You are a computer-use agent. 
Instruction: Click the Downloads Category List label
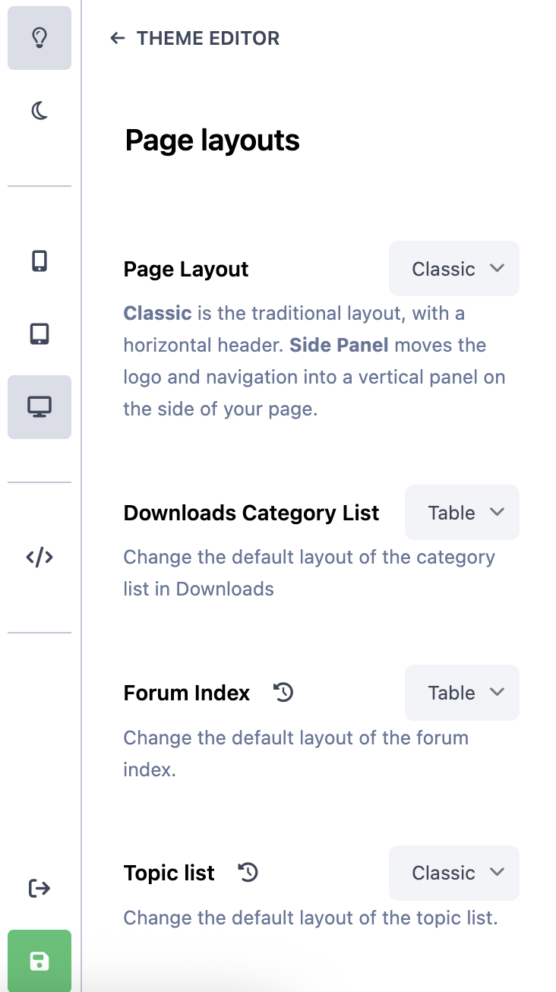pos(251,513)
